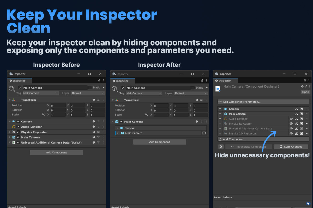Click the Scale Z field in Inspector After

point(200,115)
